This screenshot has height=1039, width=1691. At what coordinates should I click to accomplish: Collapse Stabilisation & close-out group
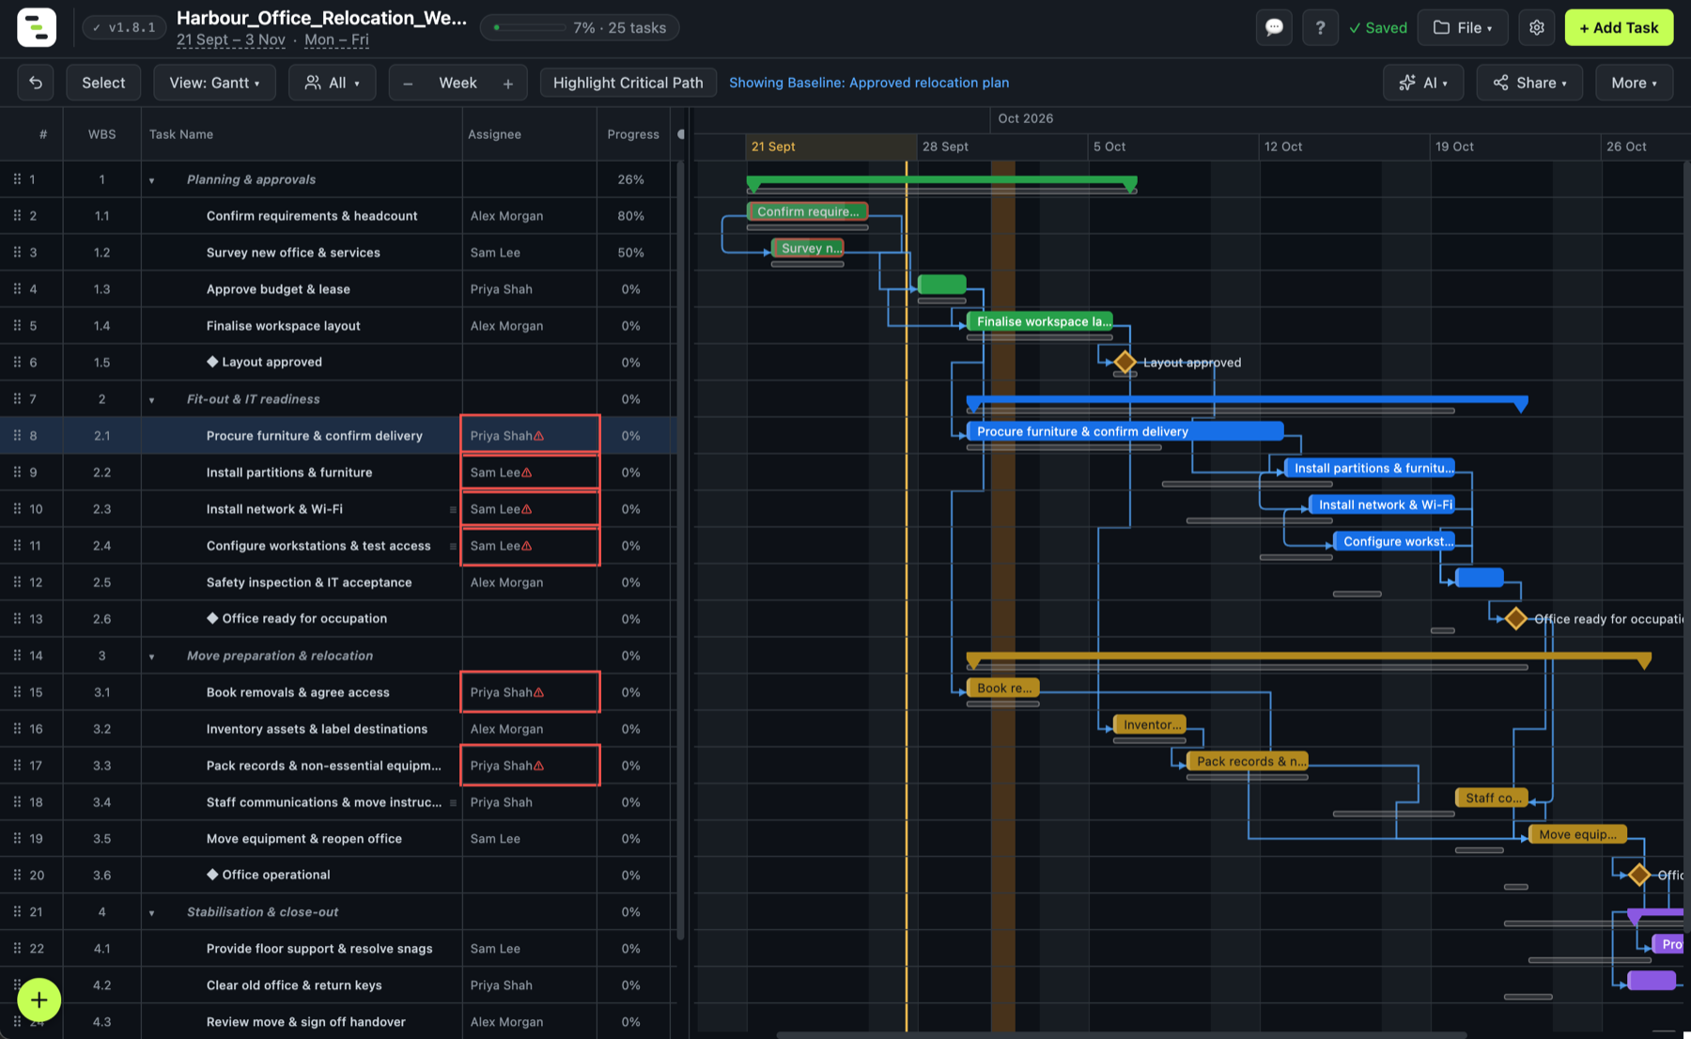[151, 912]
